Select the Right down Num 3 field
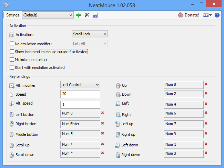Image resolution: width=224 pixels, height=168 pixels. [184, 154]
